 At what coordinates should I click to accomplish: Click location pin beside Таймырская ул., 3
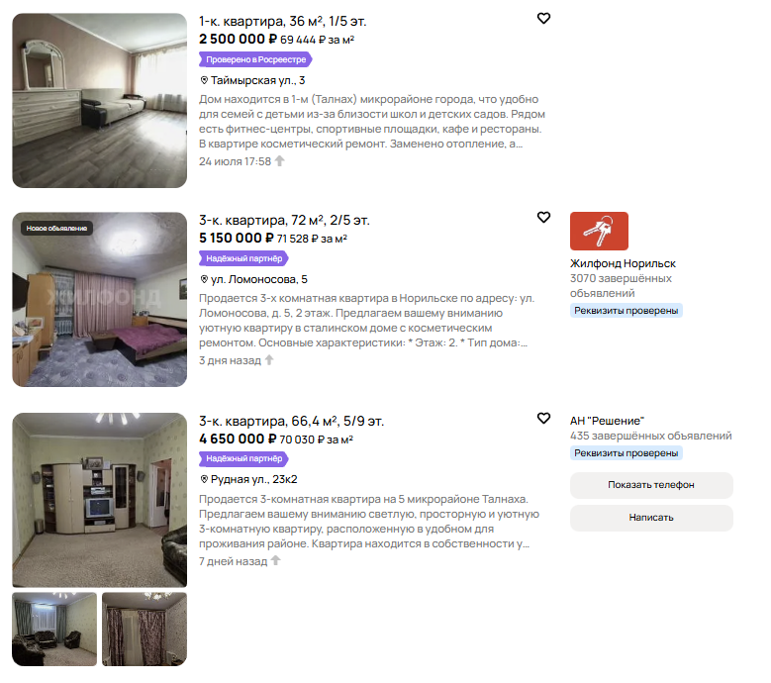[x=204, y=80]
